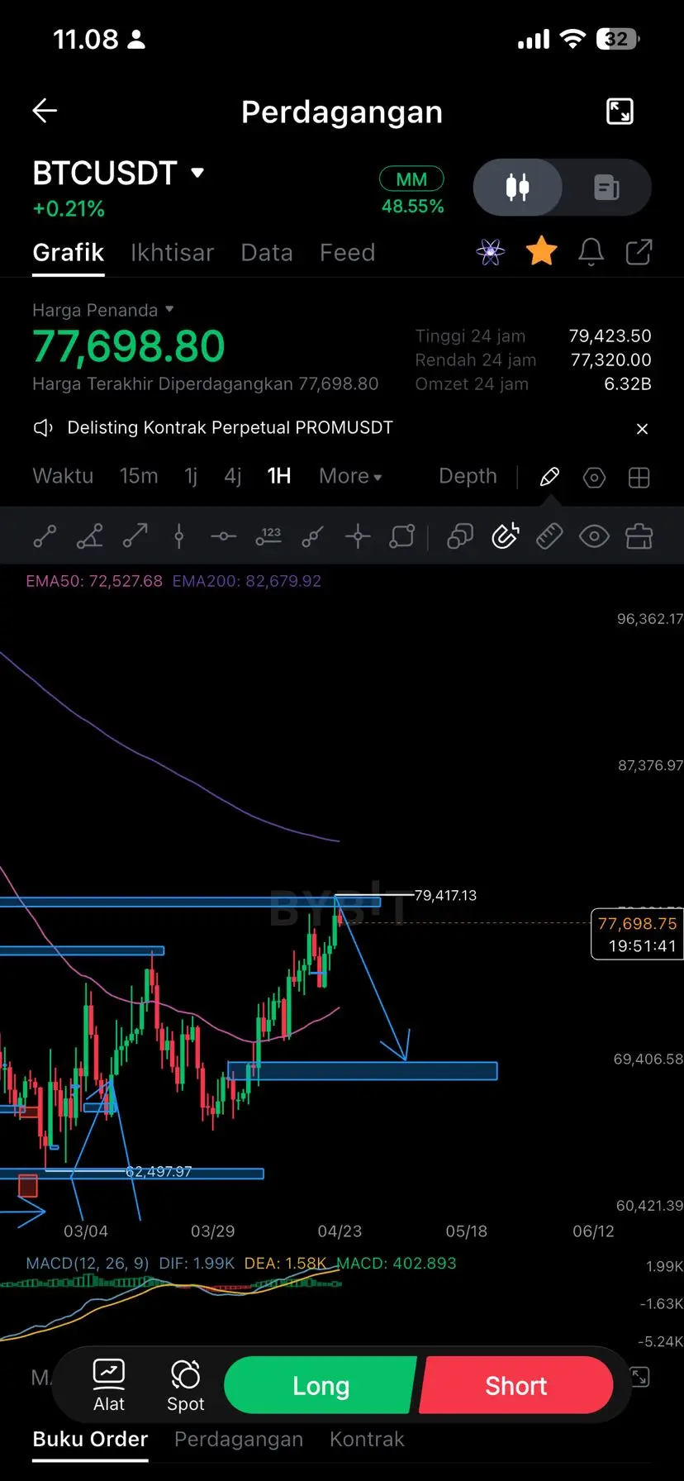The width and height of the screenshot is (684, 1481).
Task: Tap the MM 48.55% indicator
Action: pos(412,192)
